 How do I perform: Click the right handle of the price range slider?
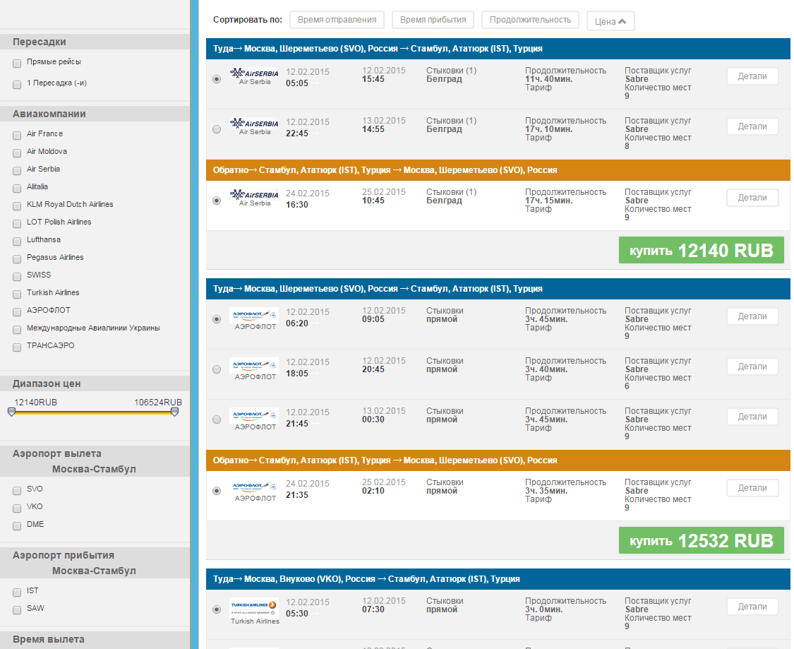175,412
